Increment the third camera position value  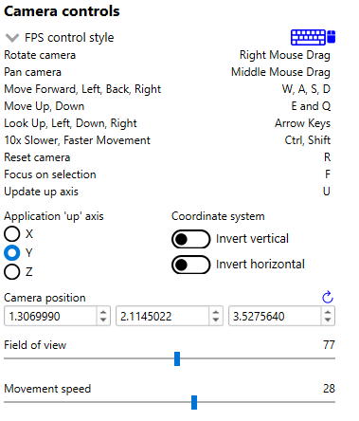coord(328,312)
